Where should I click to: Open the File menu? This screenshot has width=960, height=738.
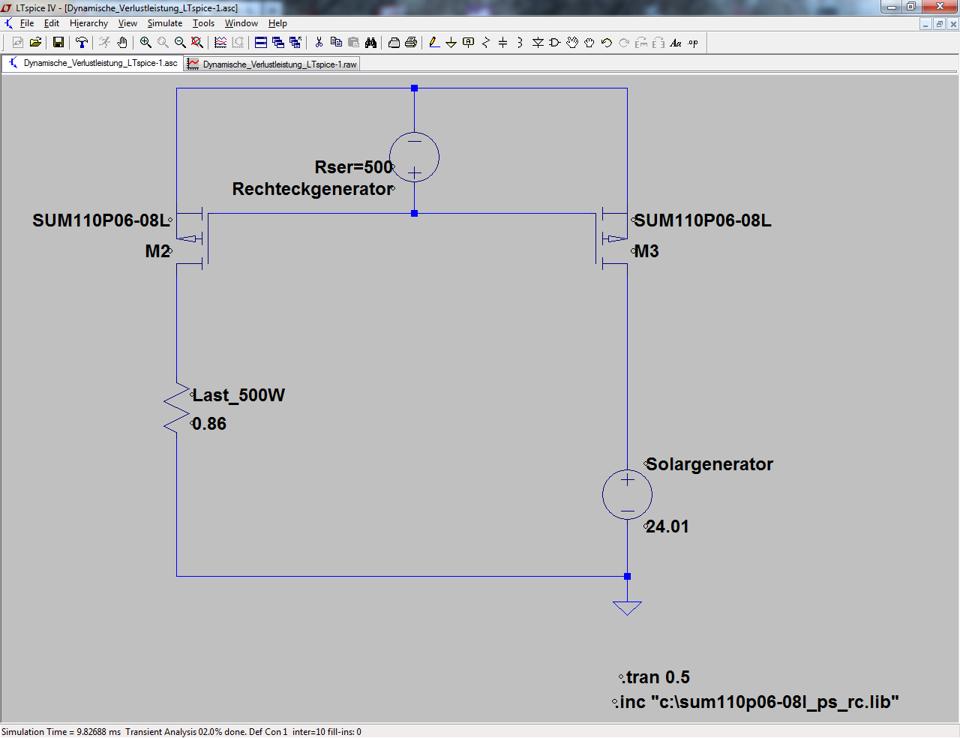(x=27, y=23)
